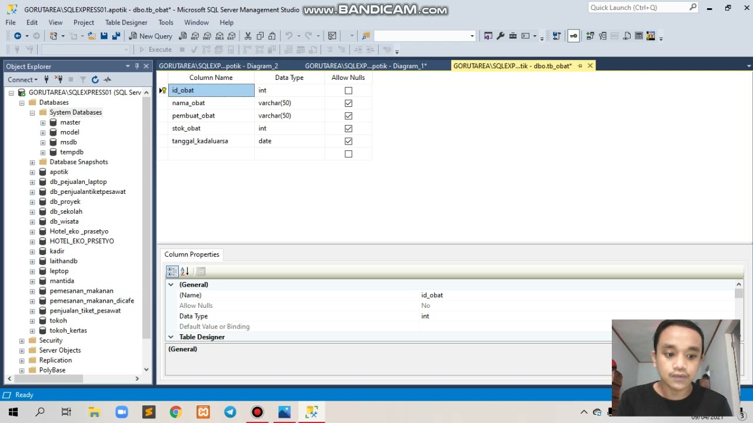Open the Object Explorer window options dropdown arrow
This screenshot has width=753, height=423.
pyautogui.click(x=128, y=66)
